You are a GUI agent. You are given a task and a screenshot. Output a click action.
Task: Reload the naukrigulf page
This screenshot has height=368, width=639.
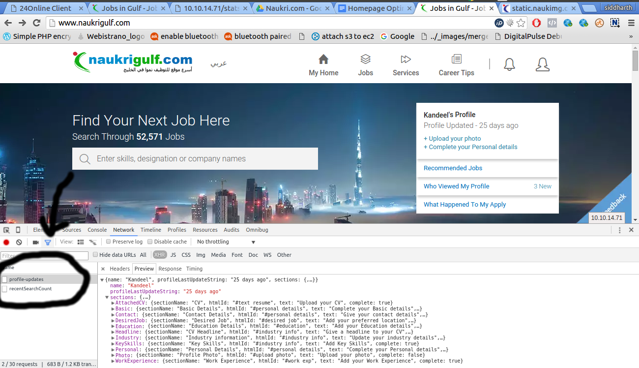point(36,23)
